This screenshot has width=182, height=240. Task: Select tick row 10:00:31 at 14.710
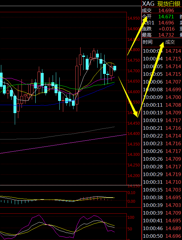pyautogui.click(x=162, y=182)
